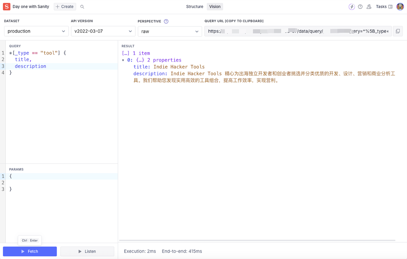This screenshot has width=407, height=259.
Task: Click first line of Params editor
Action: click(x=62, y=176)
